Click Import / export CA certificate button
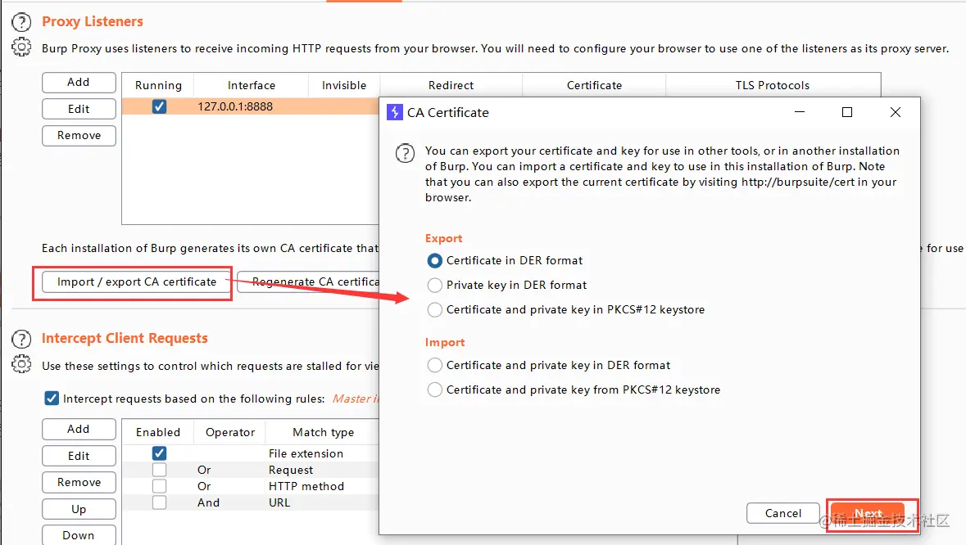 tap(137, 282)
